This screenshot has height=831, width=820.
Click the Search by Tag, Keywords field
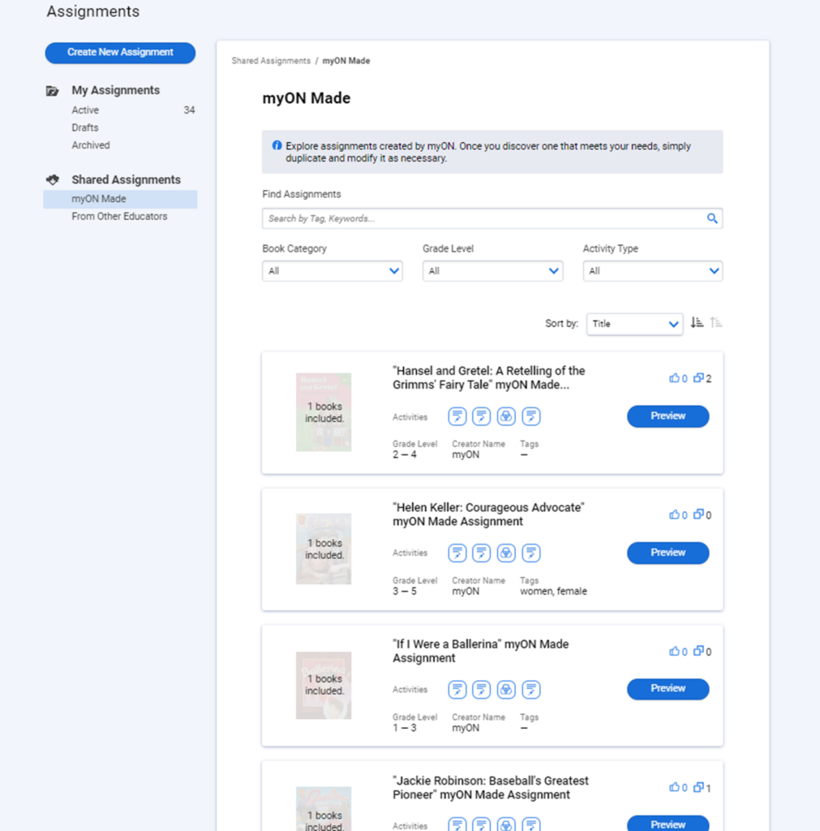click(483, 218)
